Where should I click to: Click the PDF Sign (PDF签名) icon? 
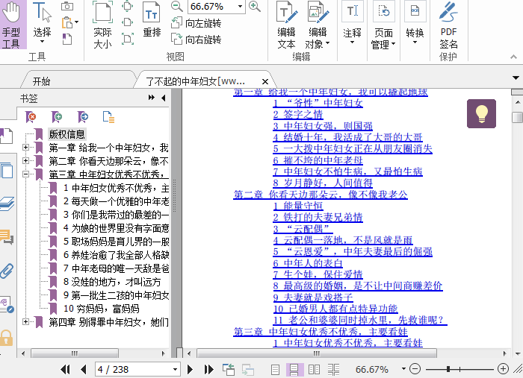tap(448, 25)
